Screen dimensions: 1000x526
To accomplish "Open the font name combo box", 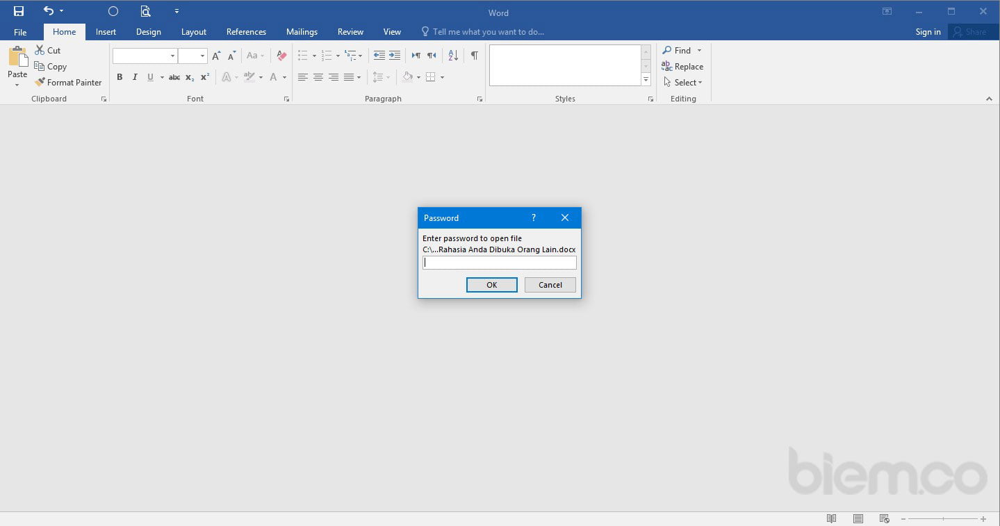I will (145, 56).
